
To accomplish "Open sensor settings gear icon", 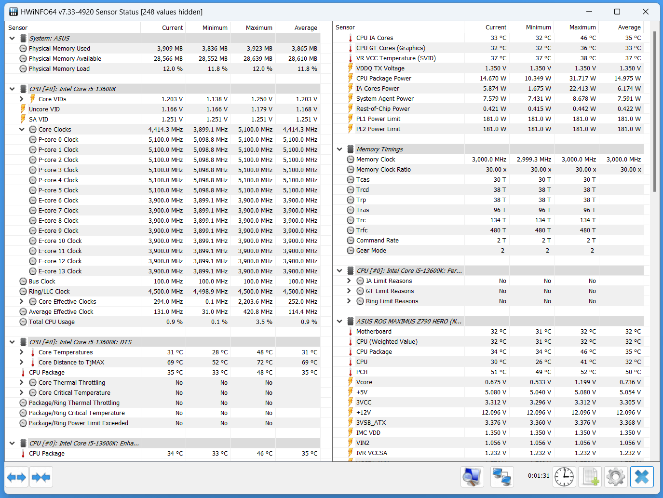I will click(x=616, y=477).
